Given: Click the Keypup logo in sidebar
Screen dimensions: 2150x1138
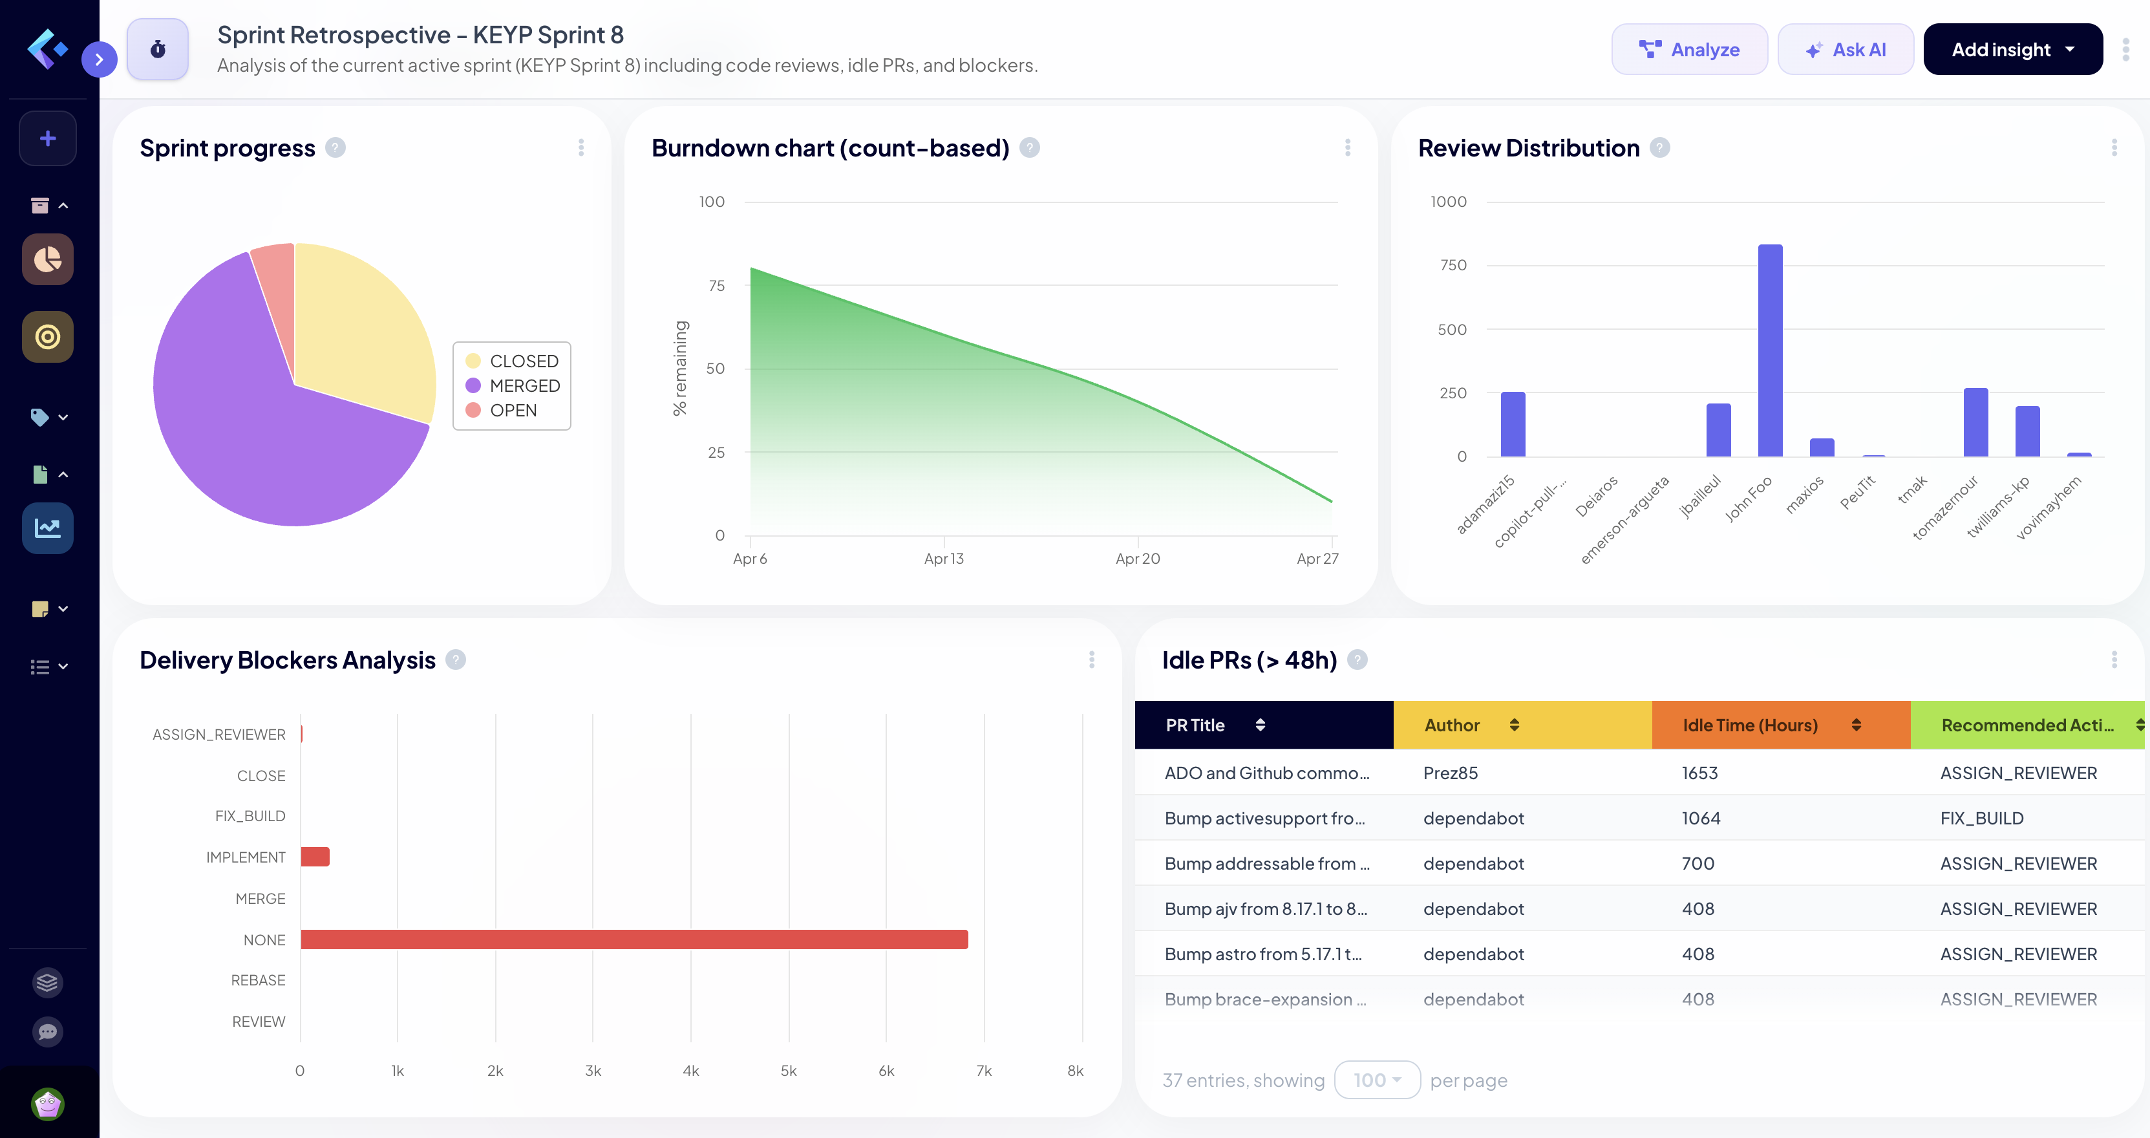Looking at the screenshot, I should click(x=47, y=48).
